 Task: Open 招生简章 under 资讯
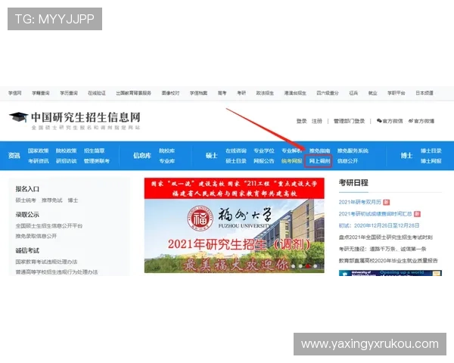[94, 150]
